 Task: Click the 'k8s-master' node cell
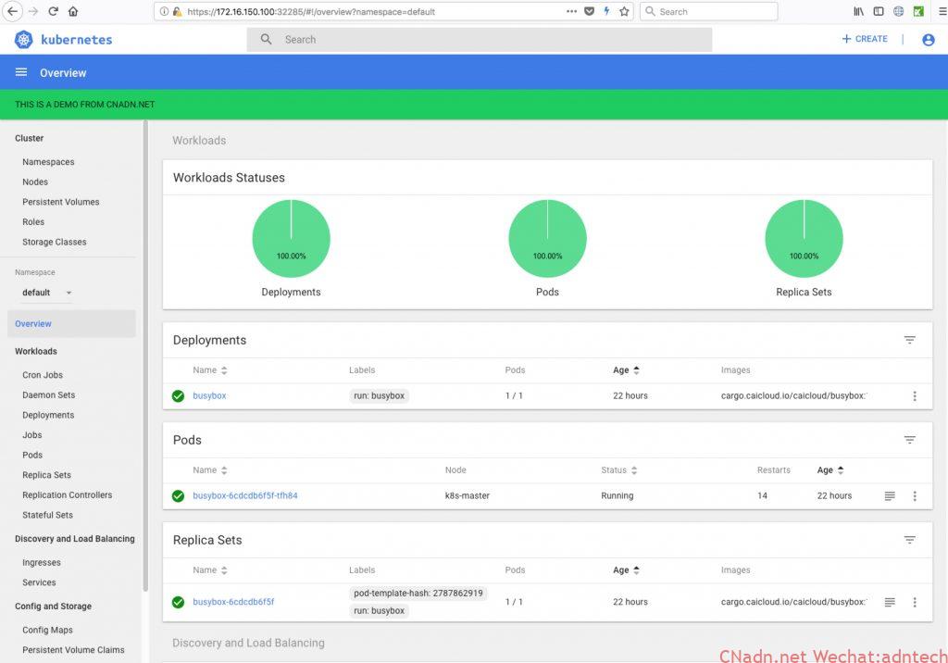[468, 495]
